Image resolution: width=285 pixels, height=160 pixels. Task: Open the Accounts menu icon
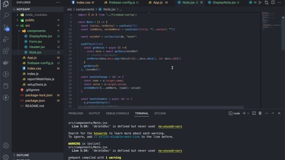[x=6, y=145]
